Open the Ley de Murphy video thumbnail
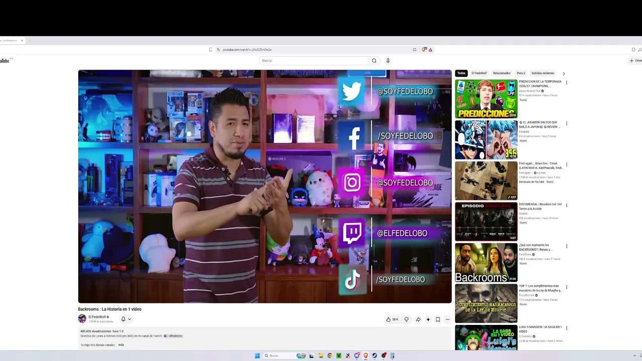The image size is (642, 361). (486, 303)
